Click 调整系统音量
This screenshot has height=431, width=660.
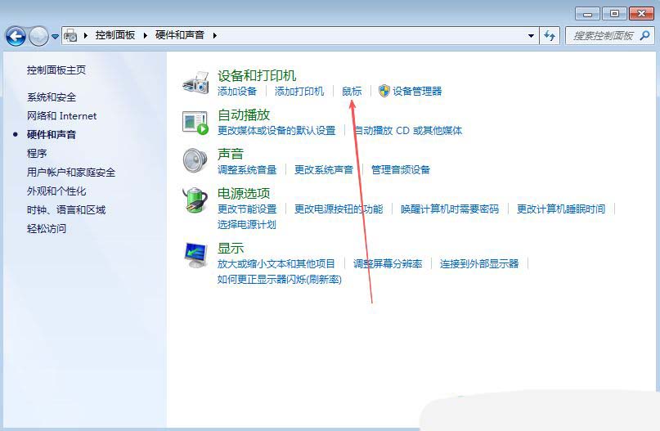click(x=247, y=169)
